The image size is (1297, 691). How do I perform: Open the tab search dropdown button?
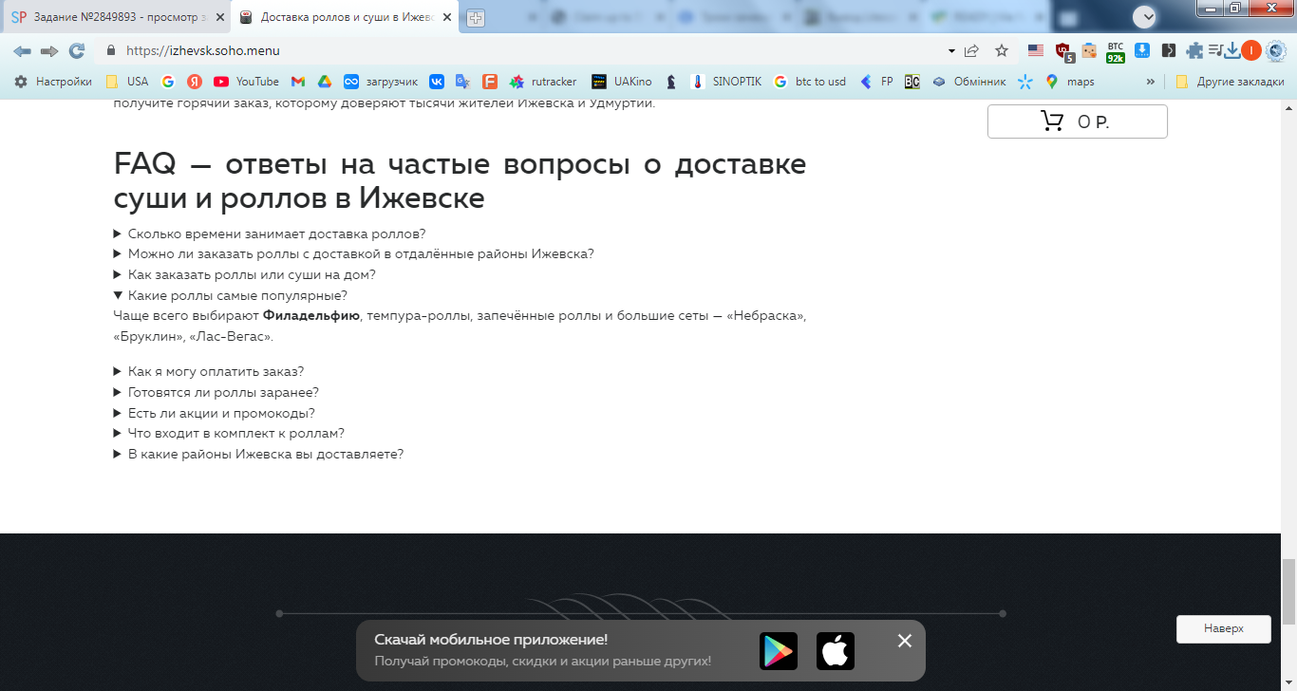pos(1145,16)
